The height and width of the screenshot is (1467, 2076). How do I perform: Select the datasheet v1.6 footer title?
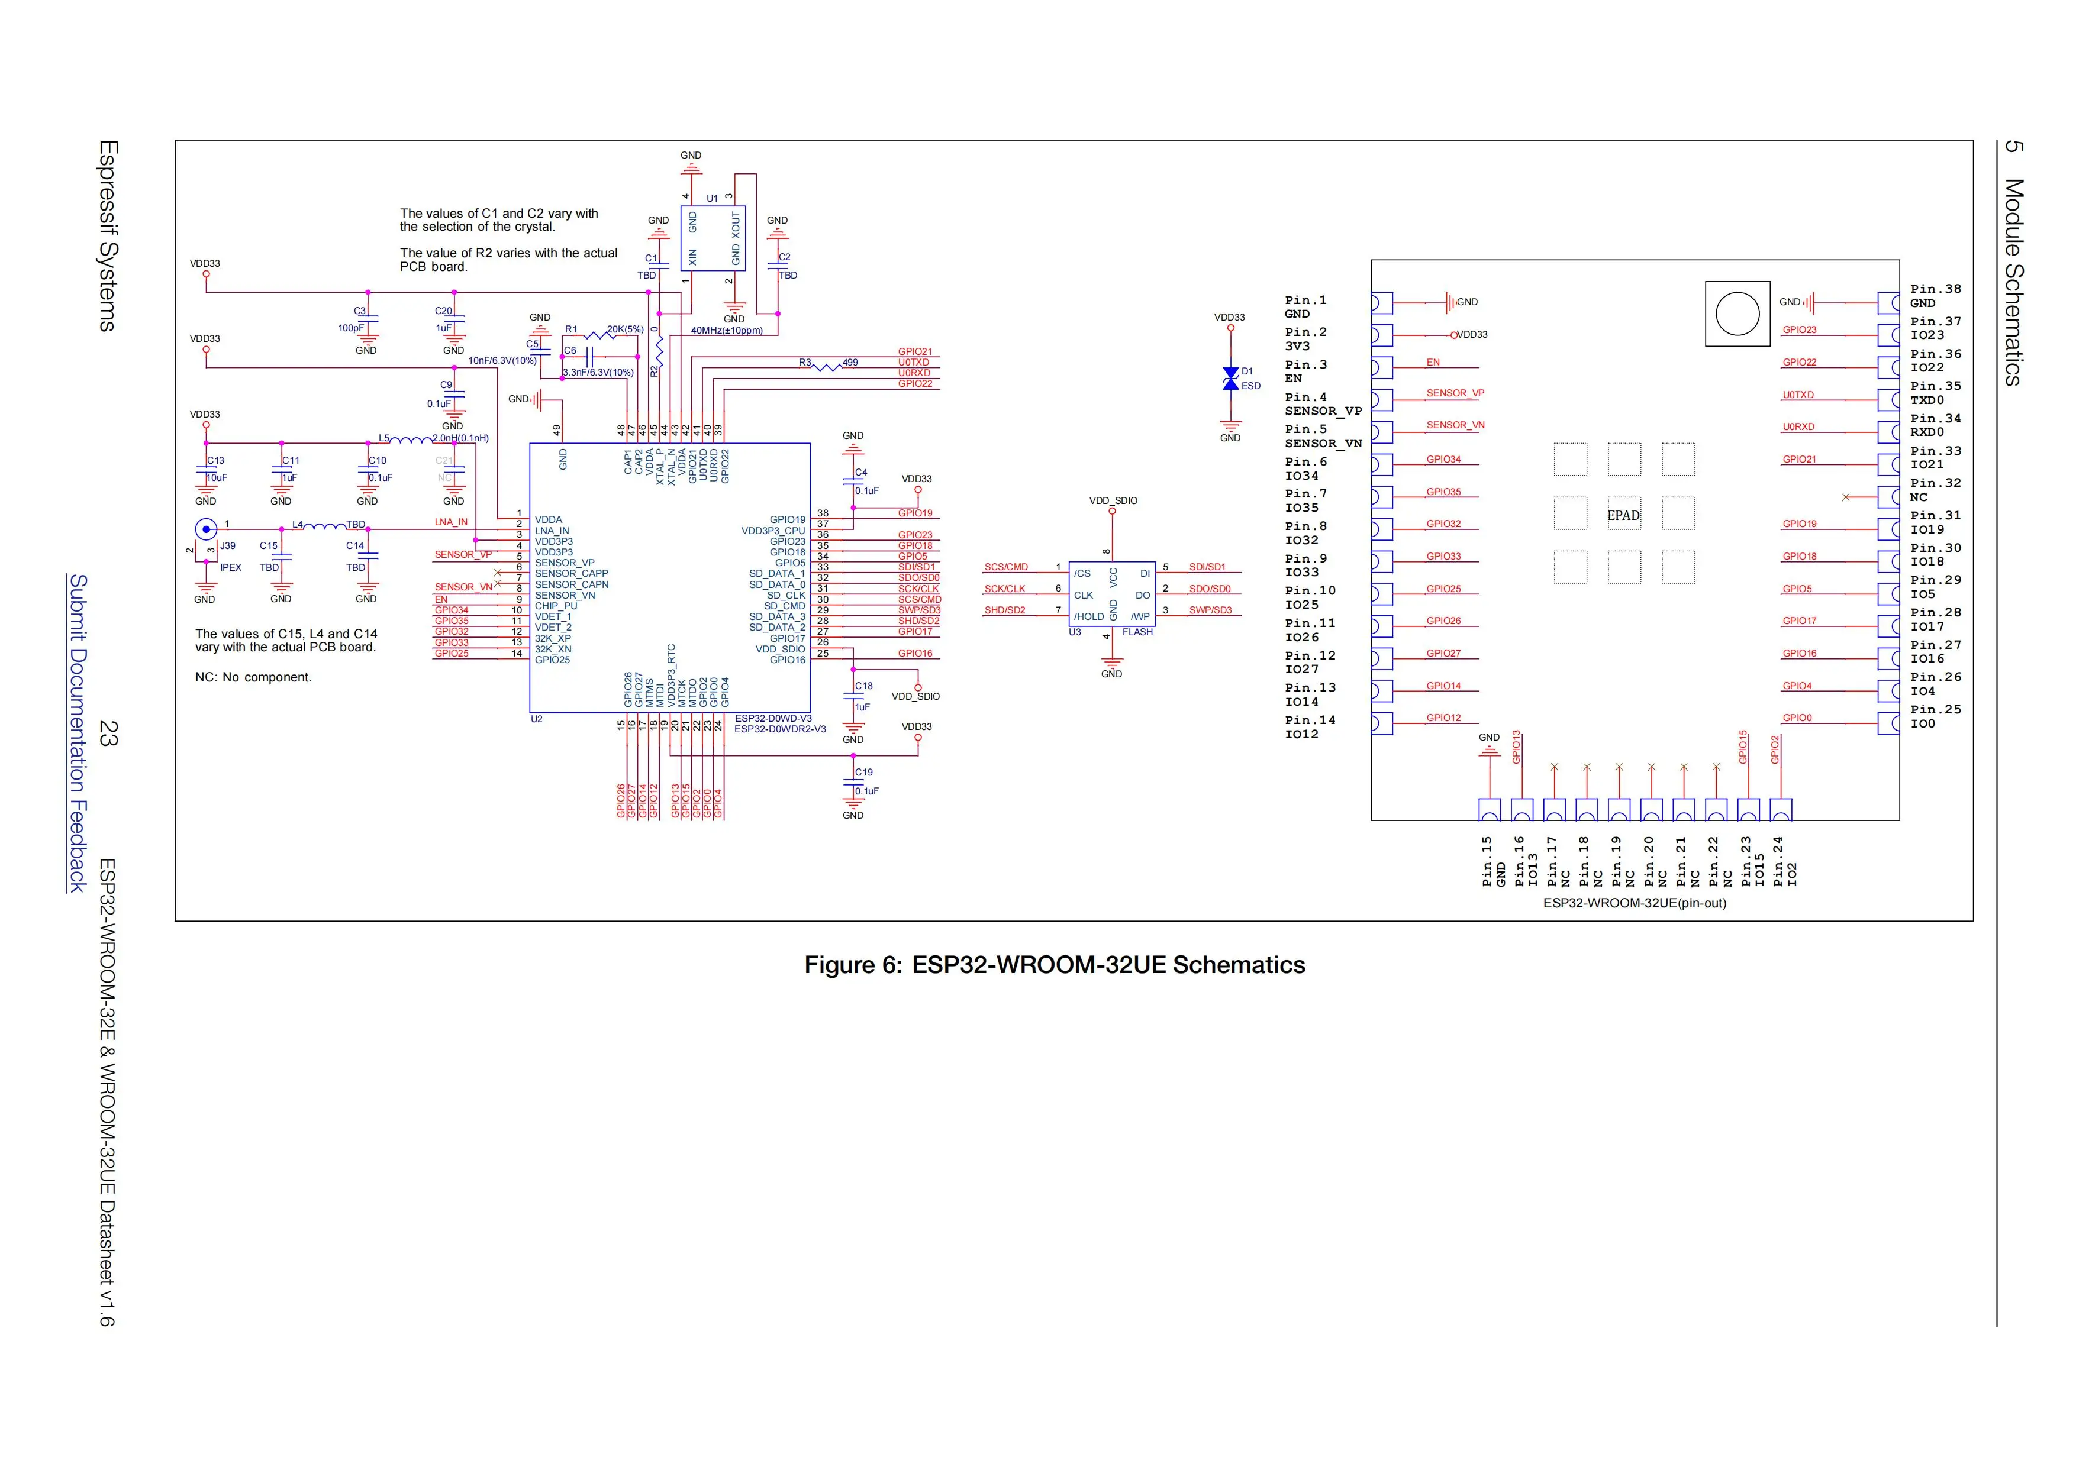(107, 1092)
